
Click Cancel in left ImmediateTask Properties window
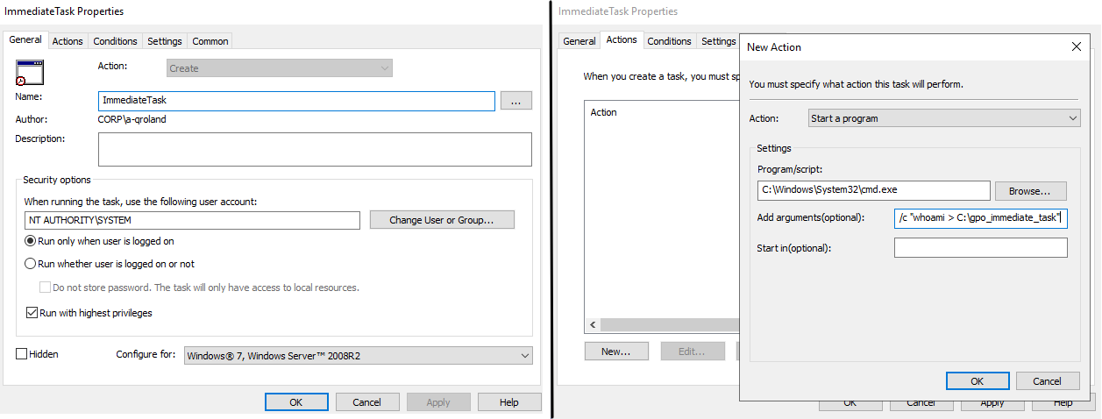point(367,402)
